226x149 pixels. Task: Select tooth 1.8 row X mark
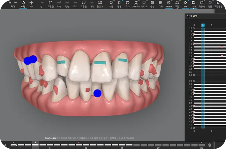pyautogui.click(x=194, y=28)
